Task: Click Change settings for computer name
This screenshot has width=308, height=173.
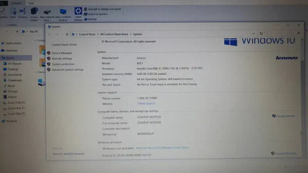Action: [x=285, y=116]
